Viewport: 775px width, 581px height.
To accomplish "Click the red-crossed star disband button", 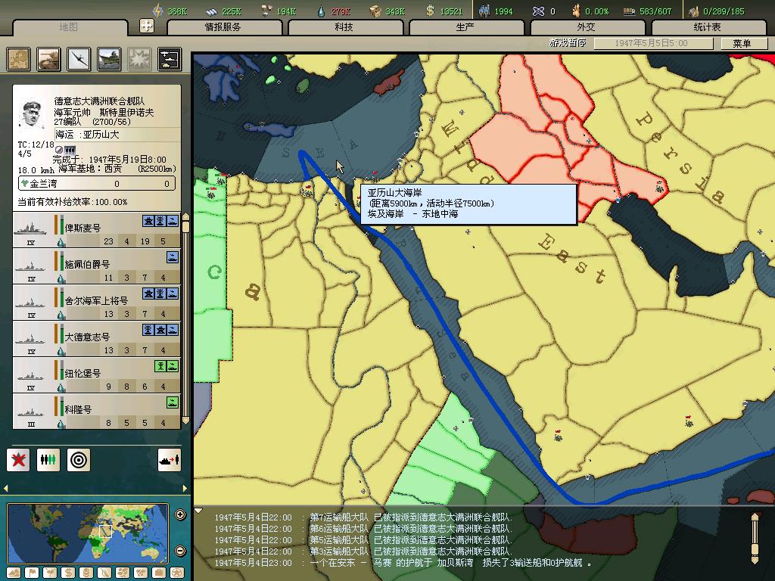I will [x=18, y=459].
